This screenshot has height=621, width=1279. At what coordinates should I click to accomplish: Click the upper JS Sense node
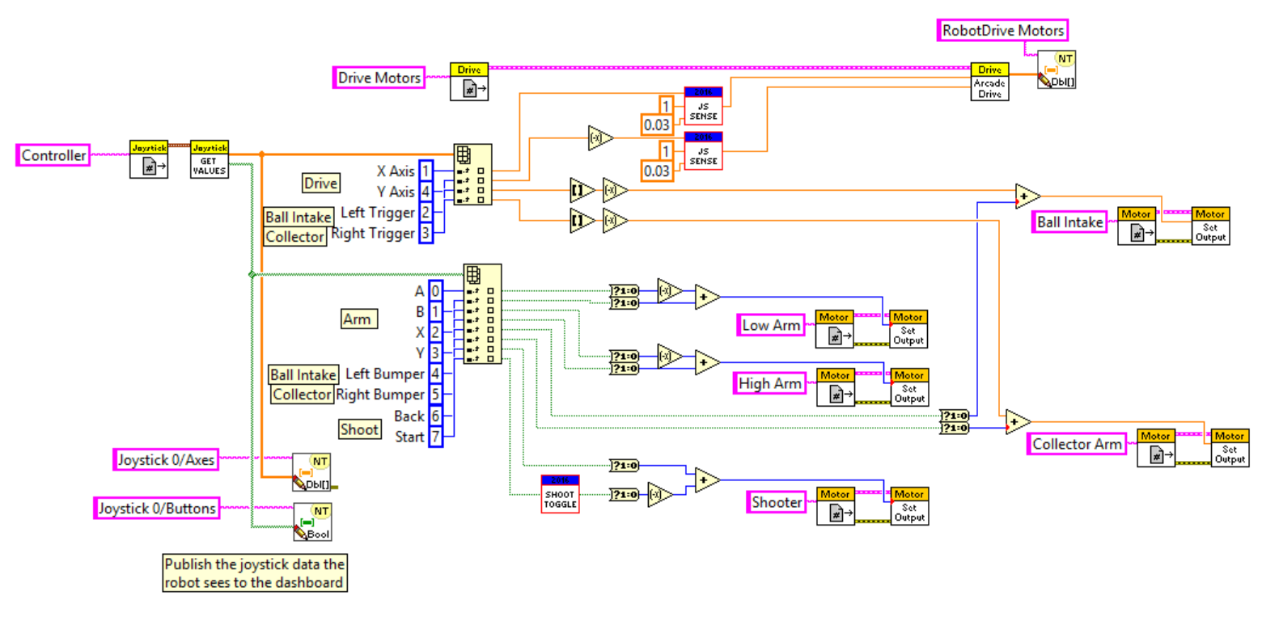point(703,106)
